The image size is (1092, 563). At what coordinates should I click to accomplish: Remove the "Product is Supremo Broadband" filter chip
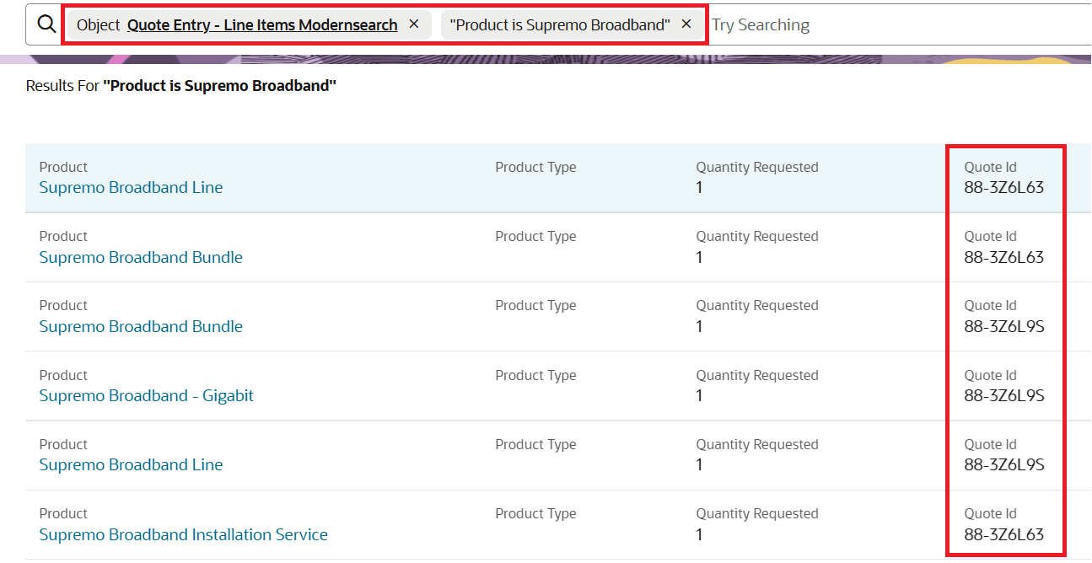[686, 24]
